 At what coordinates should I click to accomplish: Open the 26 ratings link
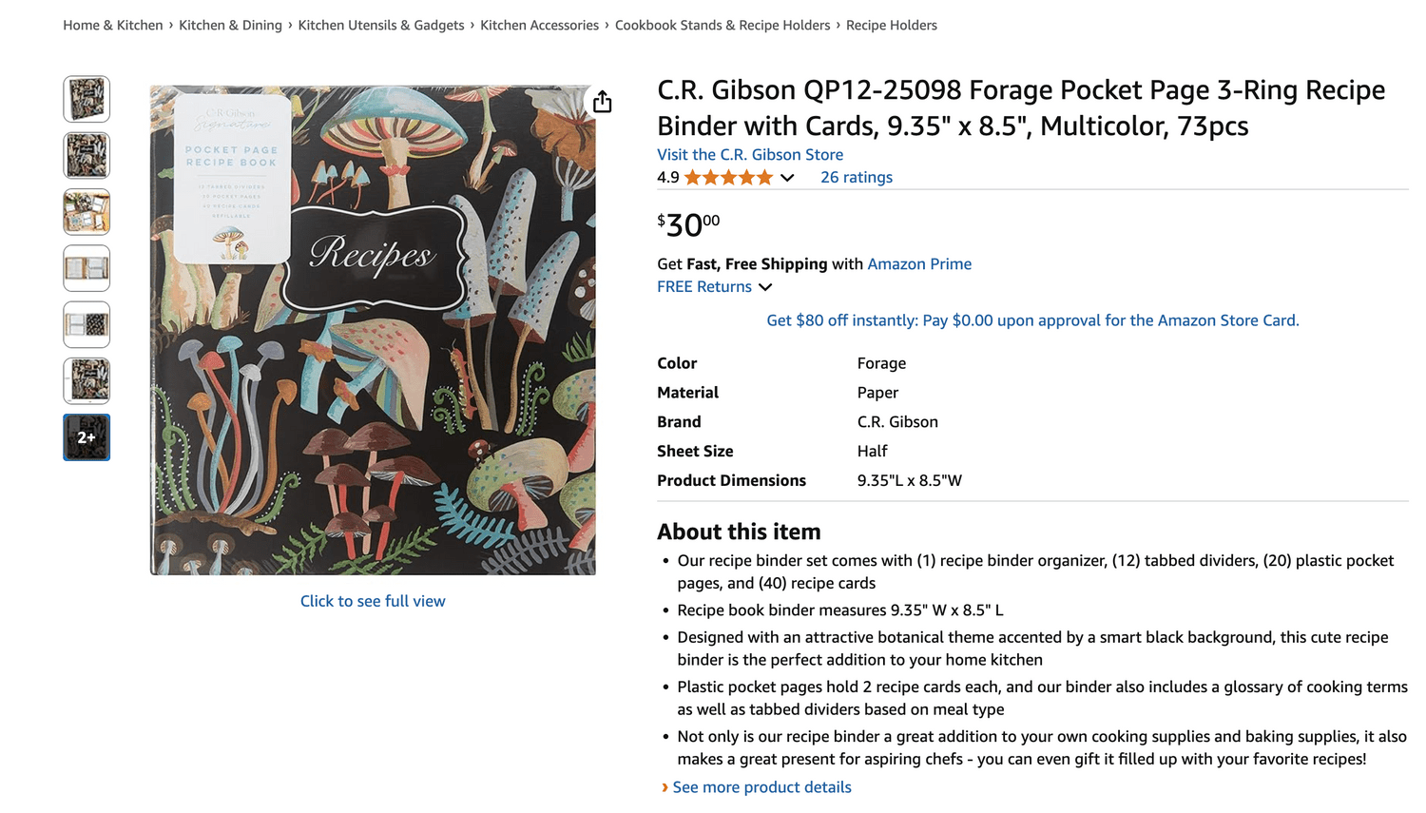[857, 178]
